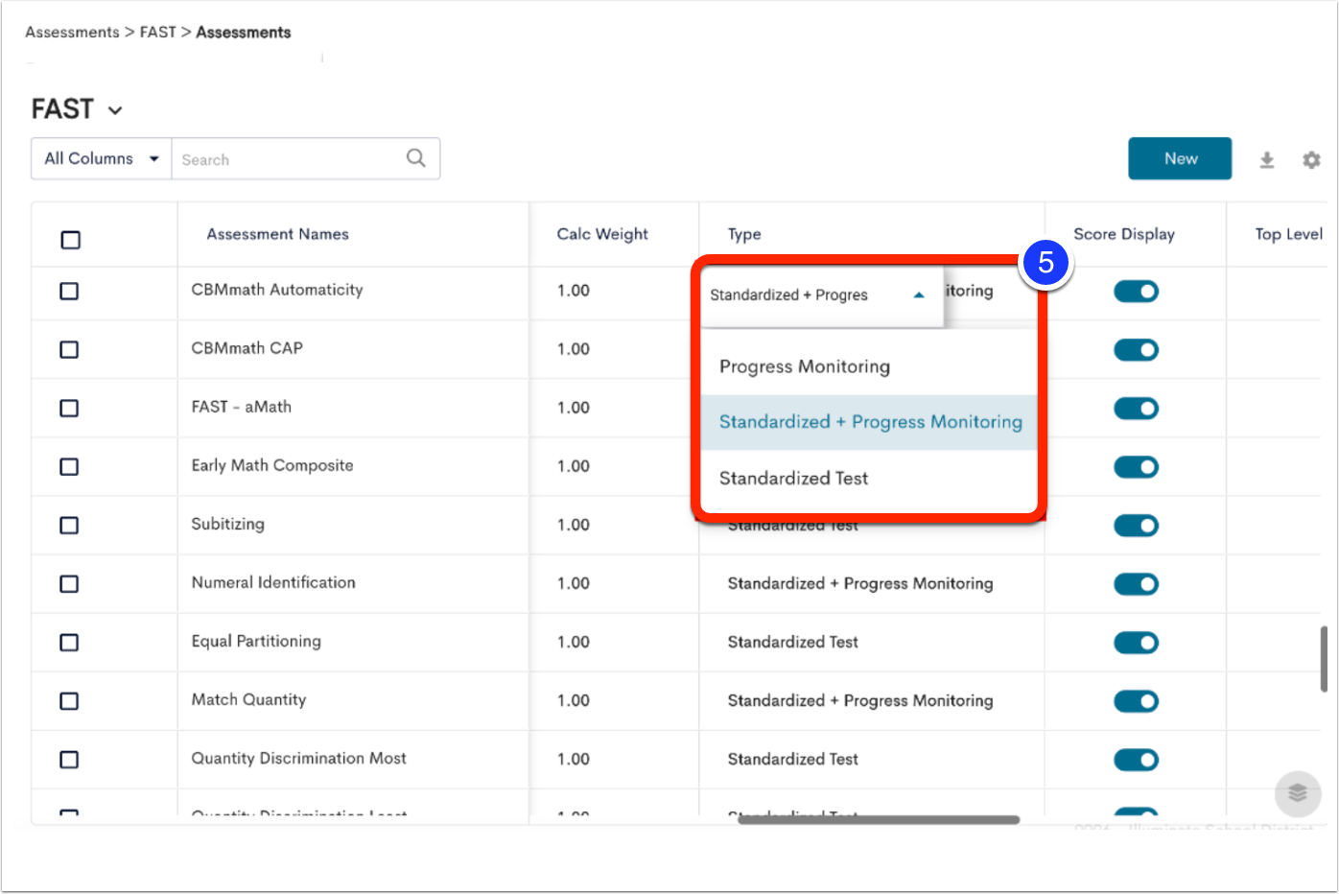1339x894 pixels.
Task: Sort by Calc Weight column header
Action: [x=602, y=234]
